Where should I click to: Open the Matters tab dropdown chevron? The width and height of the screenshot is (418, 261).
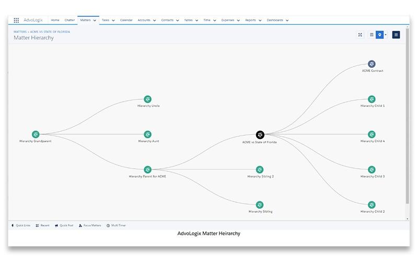[95, 20]
